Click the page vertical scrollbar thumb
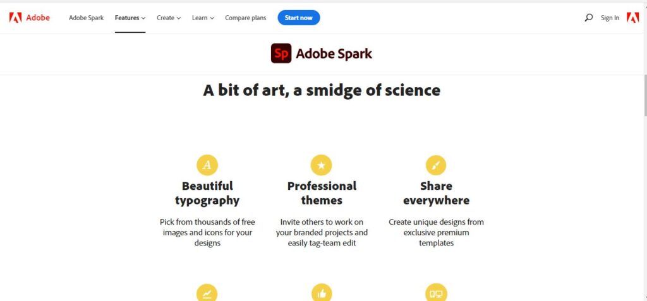 [645, 96]
